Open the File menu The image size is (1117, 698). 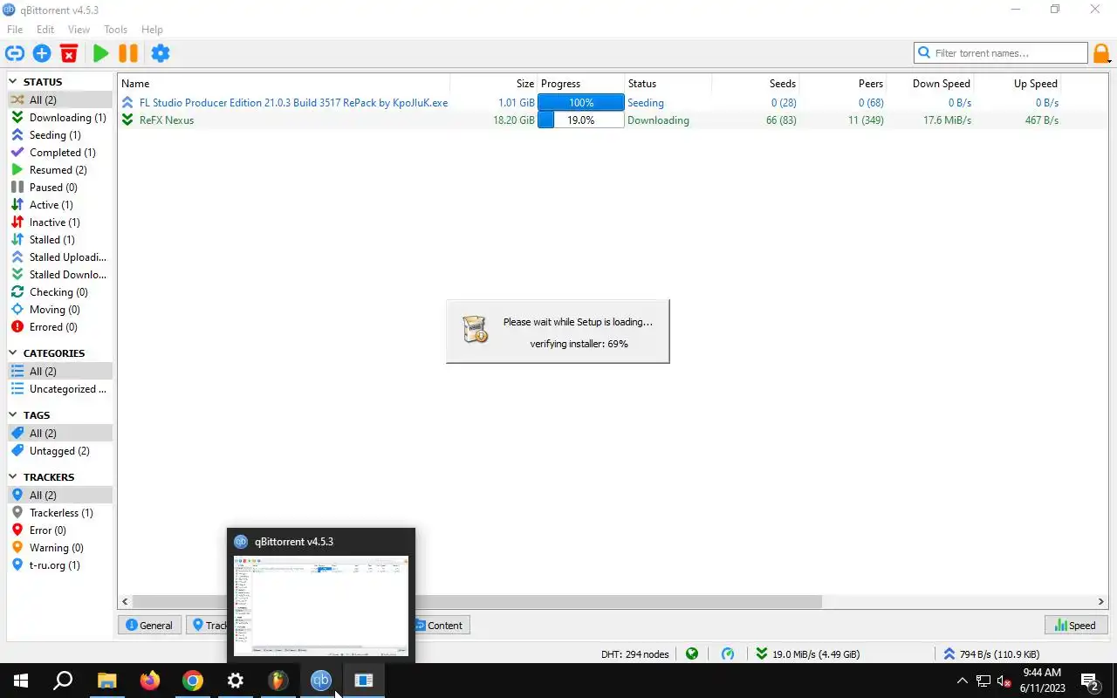[x=15, y=30]
